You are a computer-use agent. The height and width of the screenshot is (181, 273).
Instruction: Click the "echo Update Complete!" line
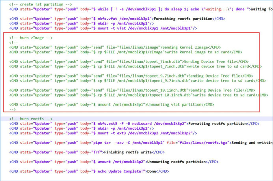[x=118, y=171]
